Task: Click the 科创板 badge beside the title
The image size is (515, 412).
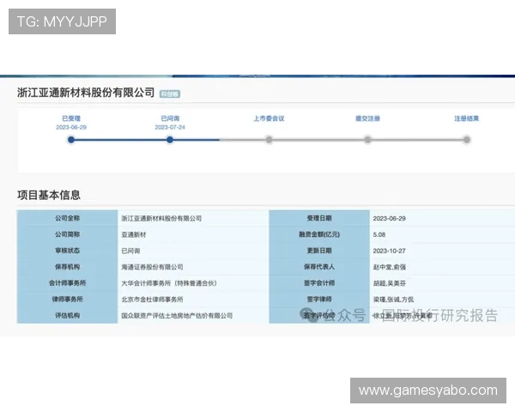Action: (170, 94)
